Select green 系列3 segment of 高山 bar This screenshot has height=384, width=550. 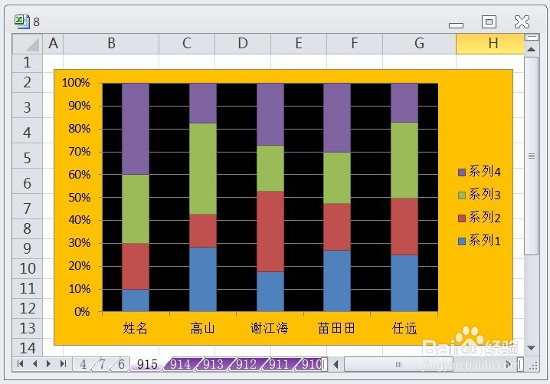click(x=203, y=169)
